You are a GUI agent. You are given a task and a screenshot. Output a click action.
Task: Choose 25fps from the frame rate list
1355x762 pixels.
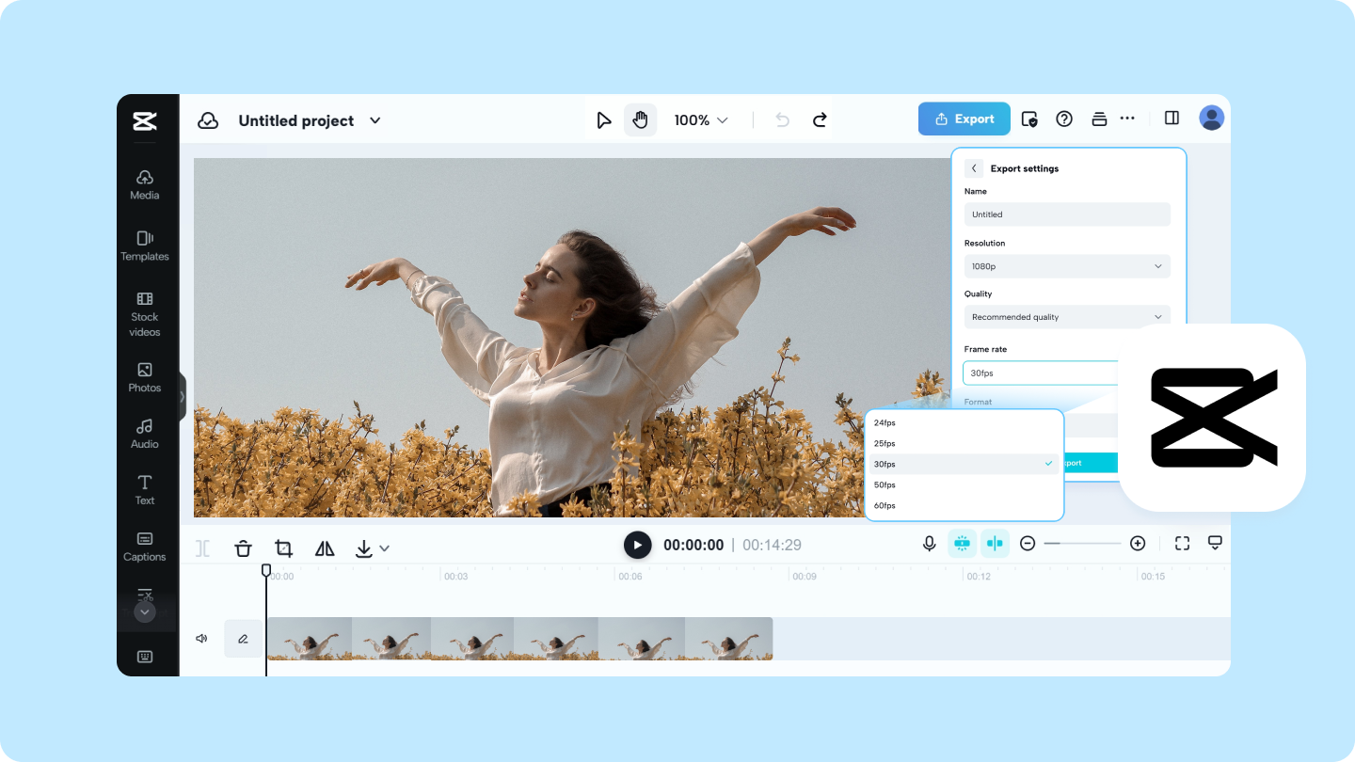964,443
